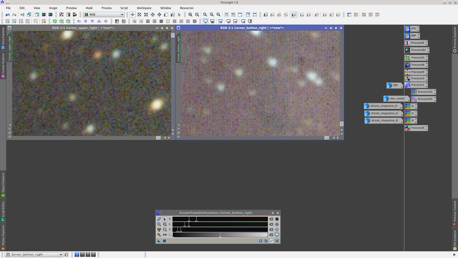458x258 pixels.
Task: Click the horizontal flip icon in toolbar
Action: pyautogui.click(x=99, y=21)
